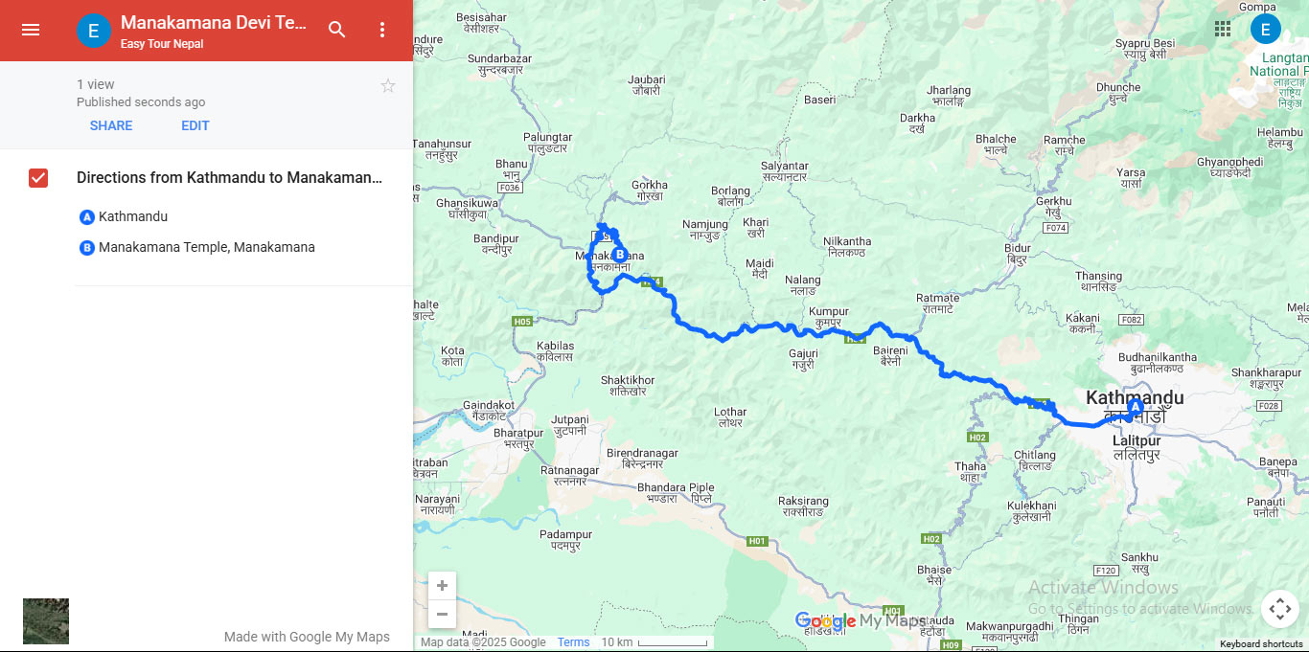Click the SHARE button
Screen dimensions: 1309x652
[111, 125]
